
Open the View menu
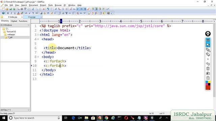coord(17,5)
